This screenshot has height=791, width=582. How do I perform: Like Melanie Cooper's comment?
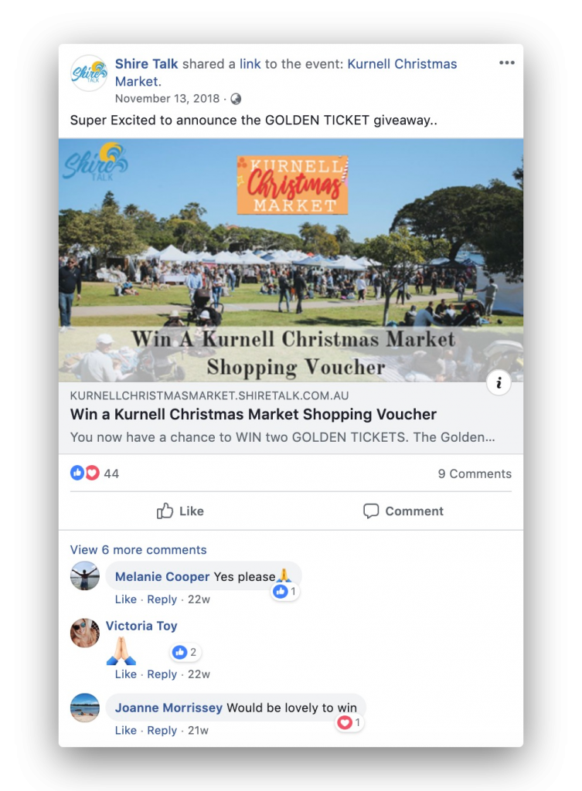pyautogui.click(x=126, y=599)
